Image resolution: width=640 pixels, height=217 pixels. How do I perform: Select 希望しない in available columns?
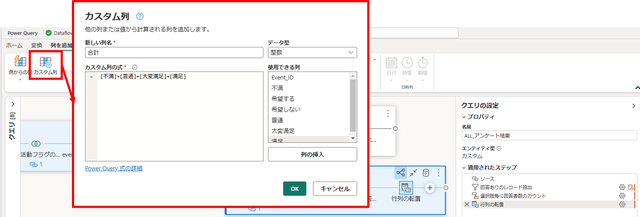pyautogui.click(x=286, y=109)
